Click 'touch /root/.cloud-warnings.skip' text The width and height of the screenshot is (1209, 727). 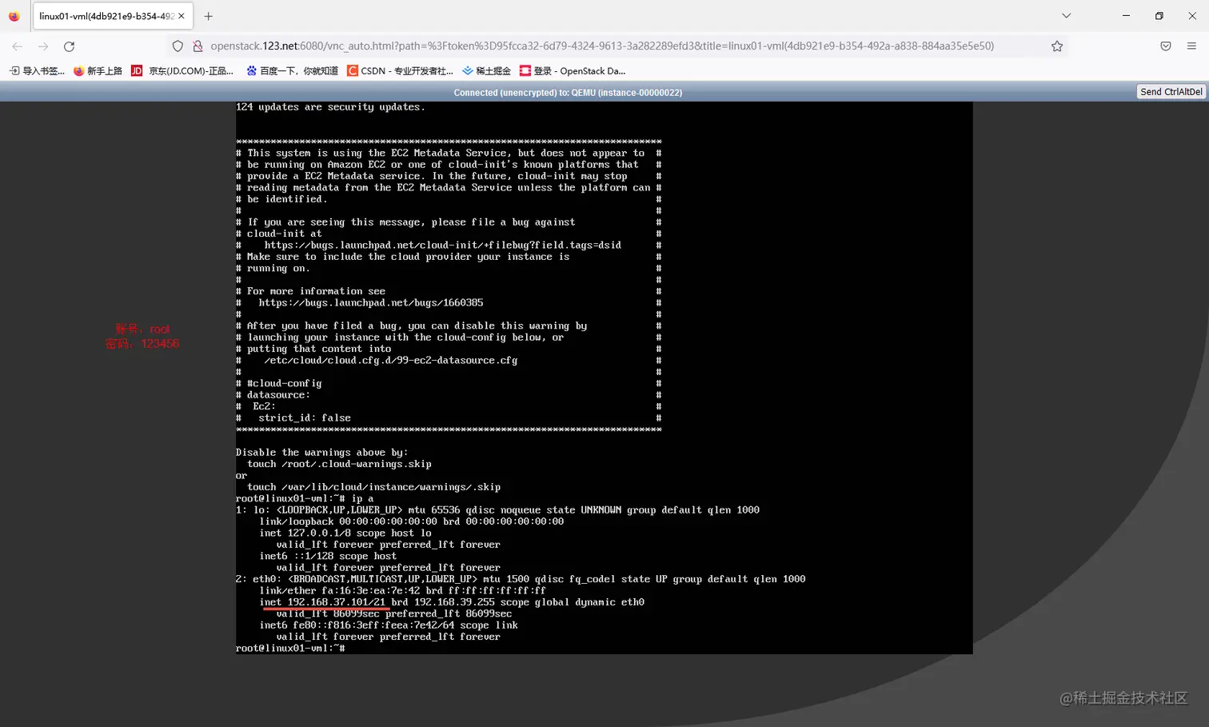(x=339, y=464)
